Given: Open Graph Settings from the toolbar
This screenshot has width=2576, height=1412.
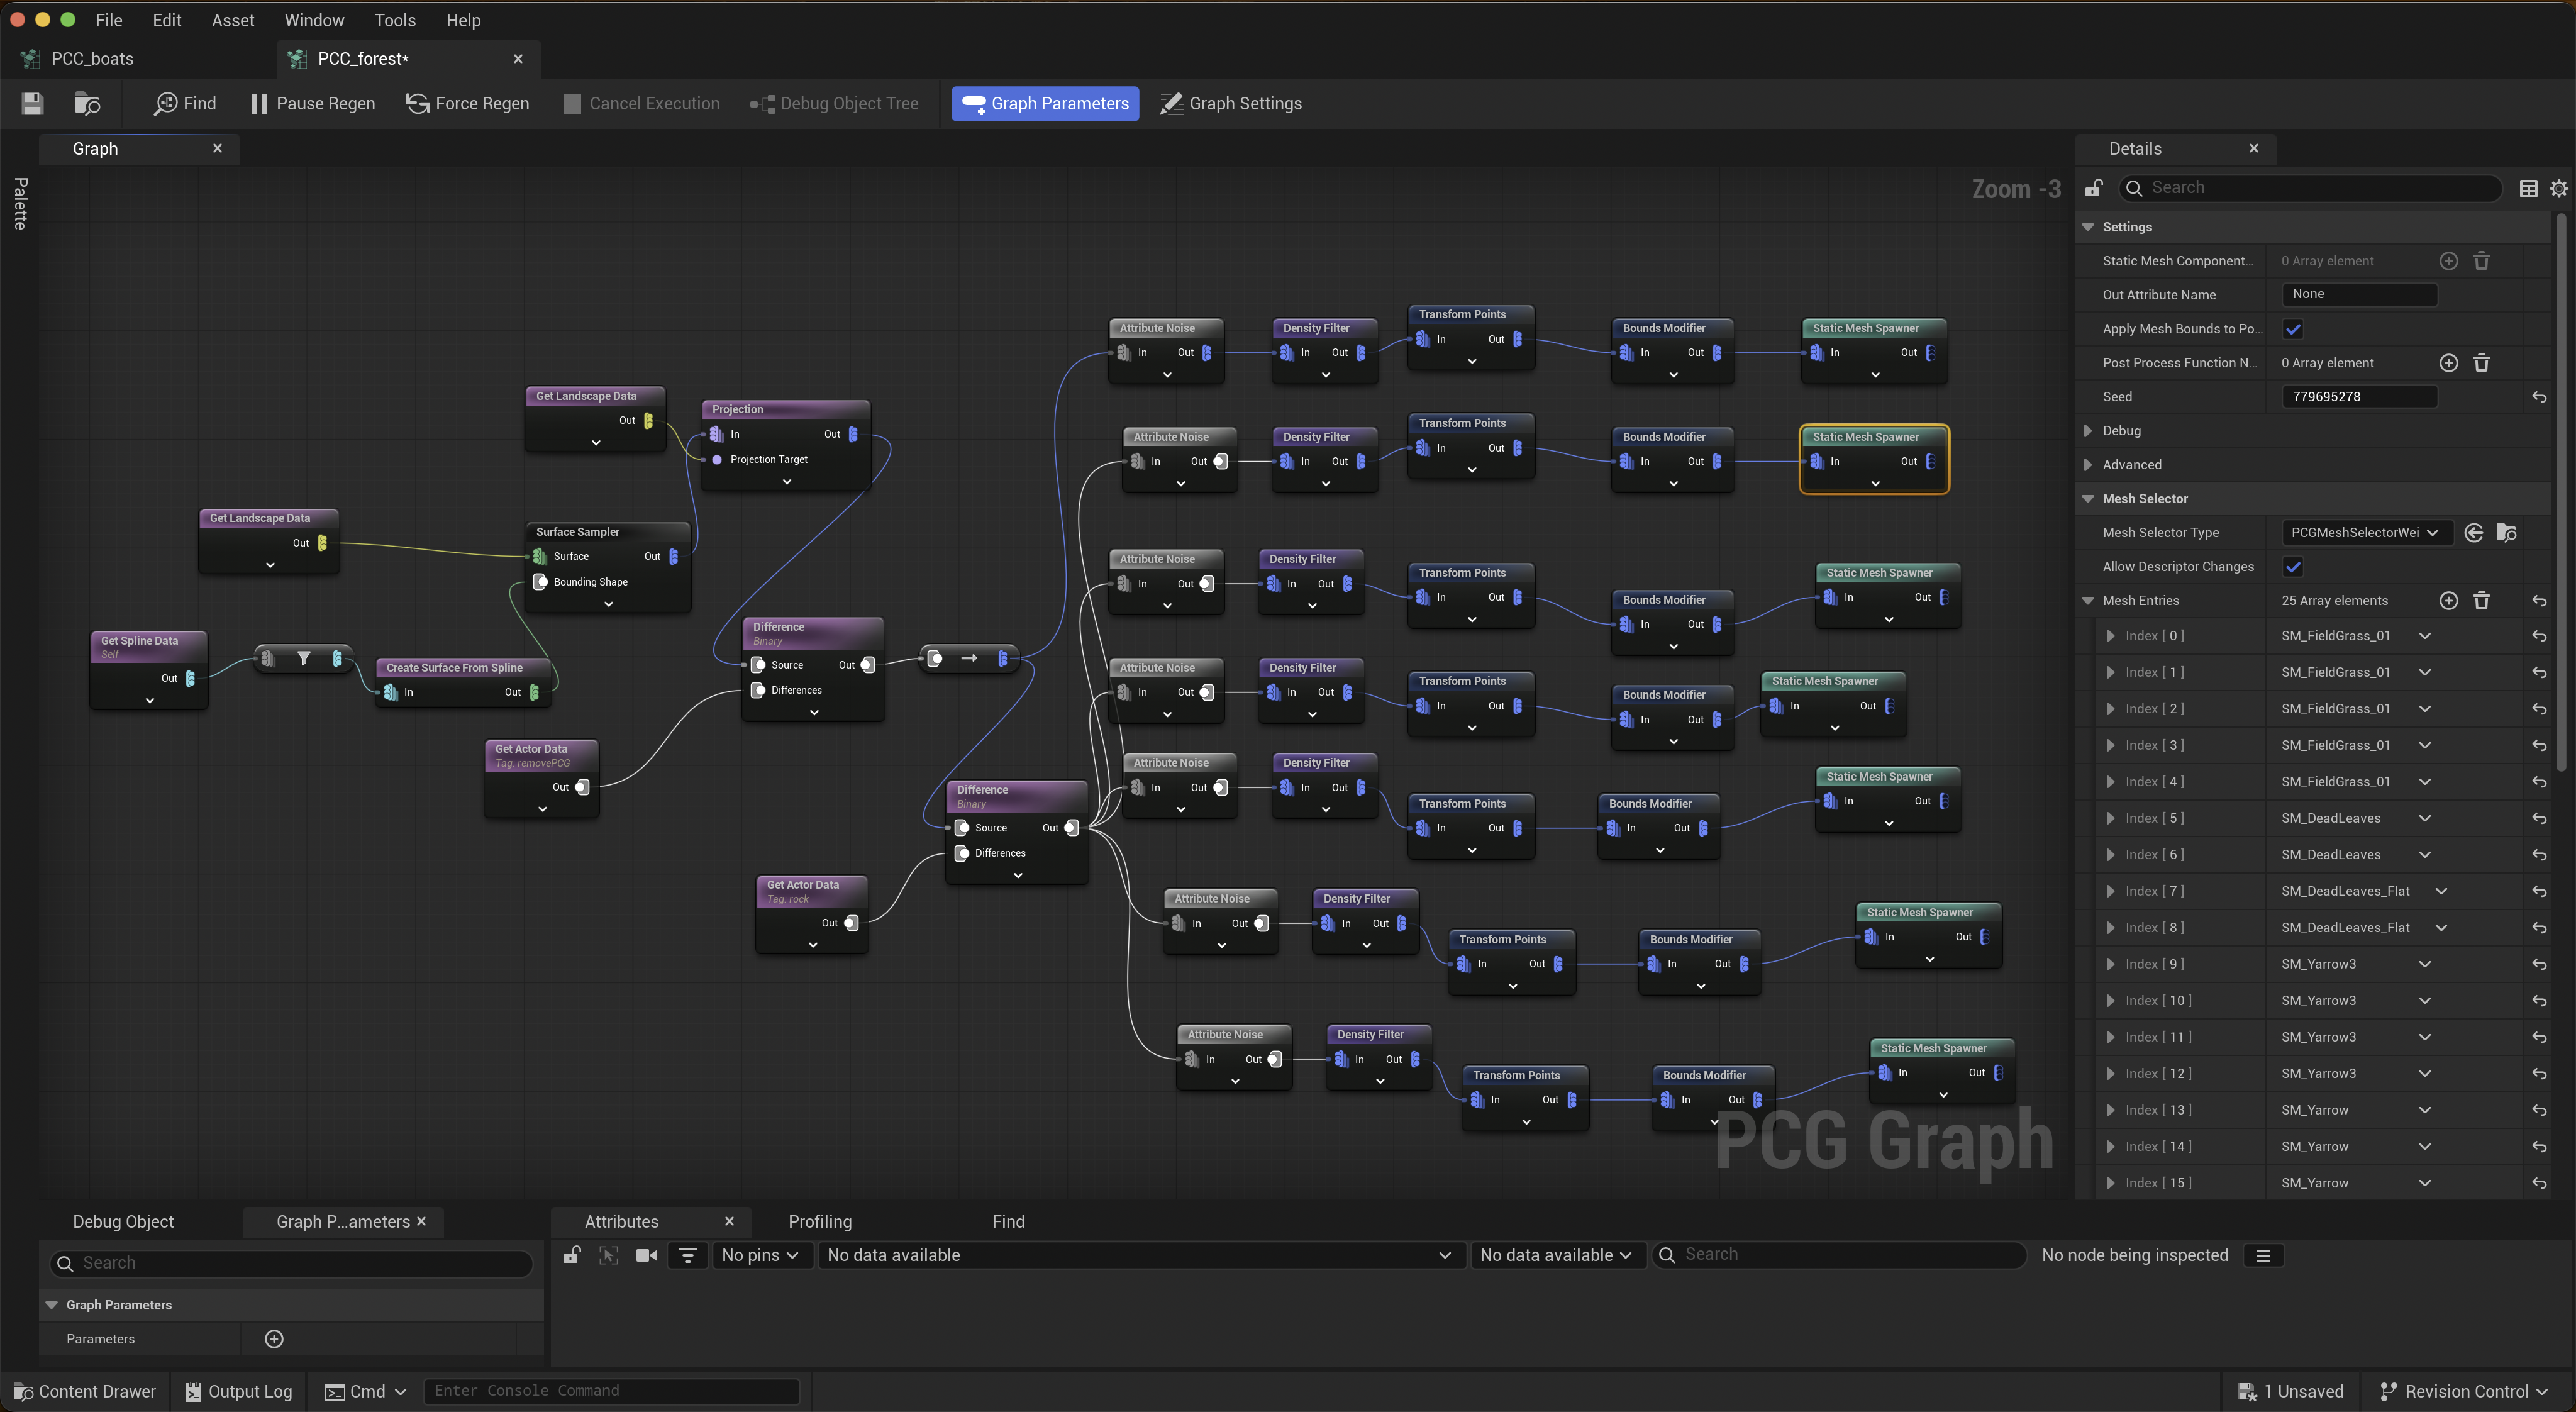Looking at the screenshot, I should pos(1230,104).
